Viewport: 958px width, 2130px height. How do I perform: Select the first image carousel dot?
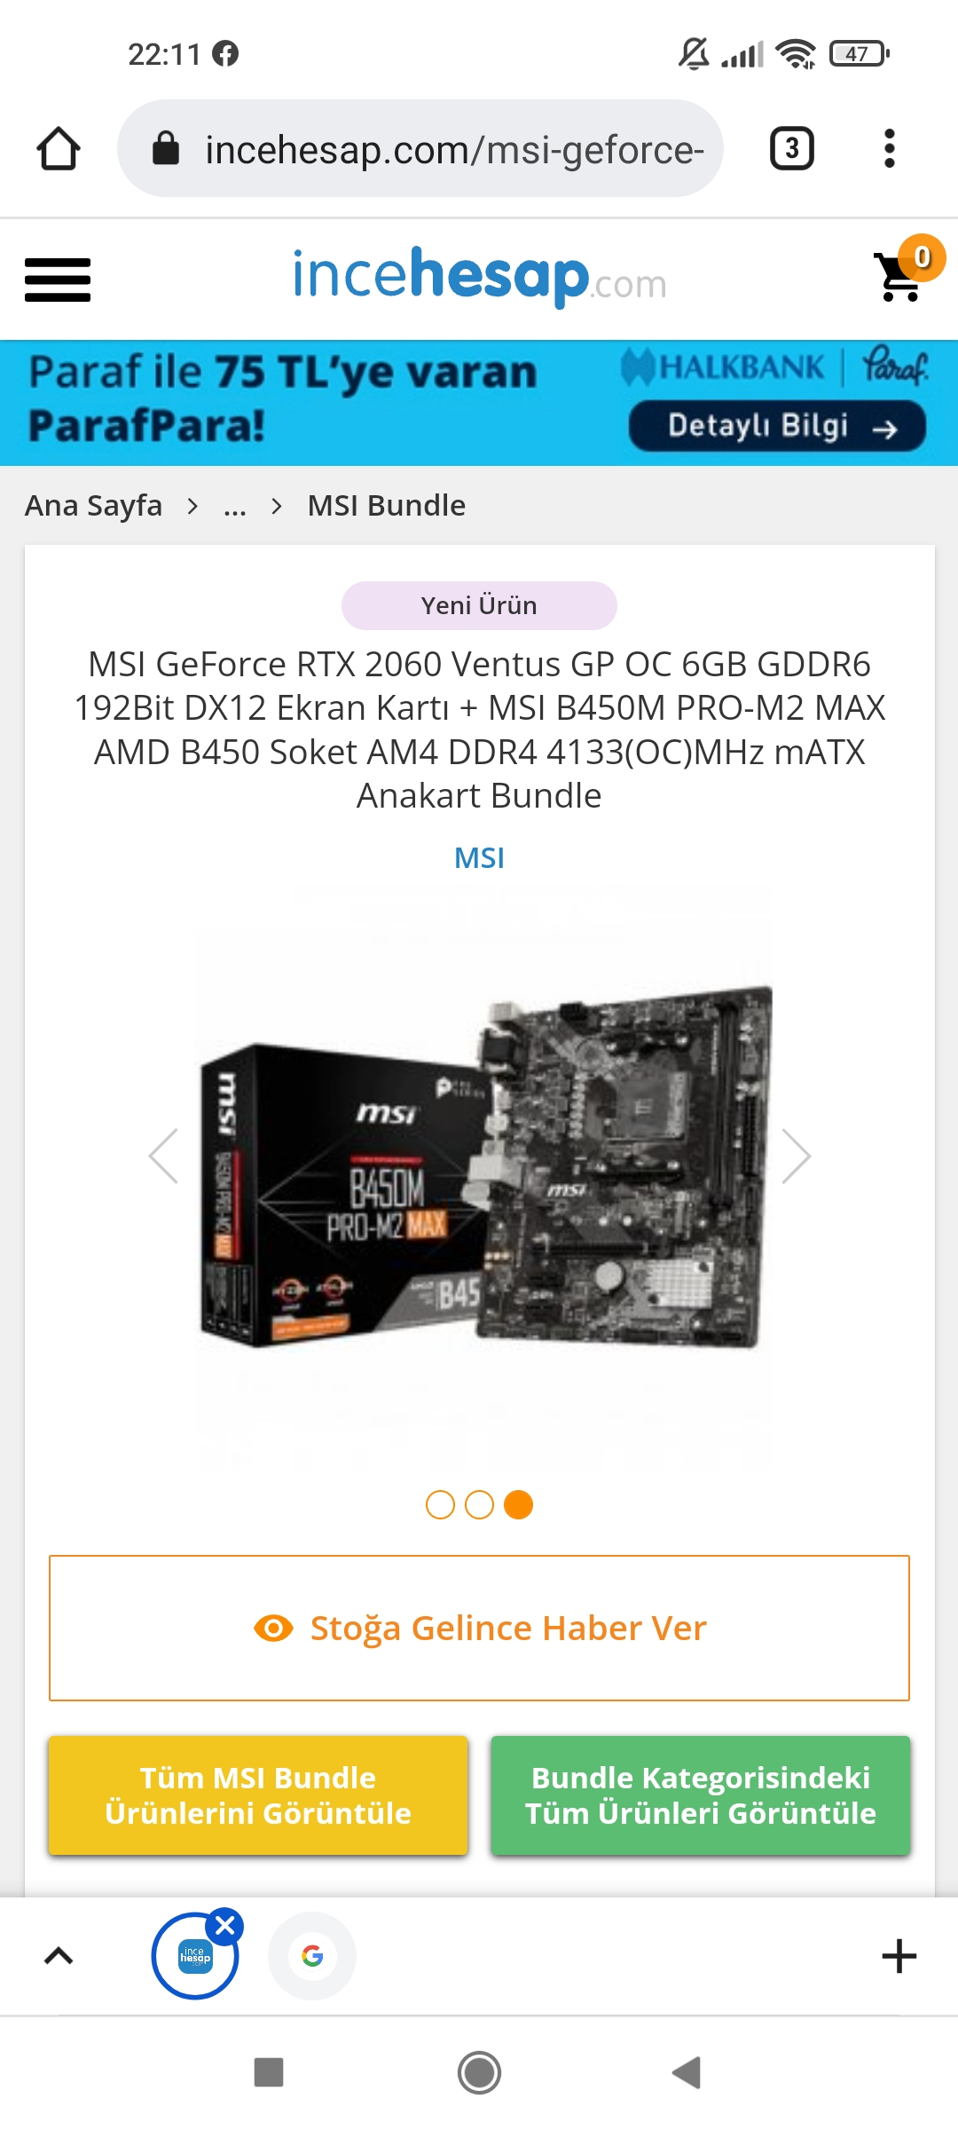[440, 1504]
